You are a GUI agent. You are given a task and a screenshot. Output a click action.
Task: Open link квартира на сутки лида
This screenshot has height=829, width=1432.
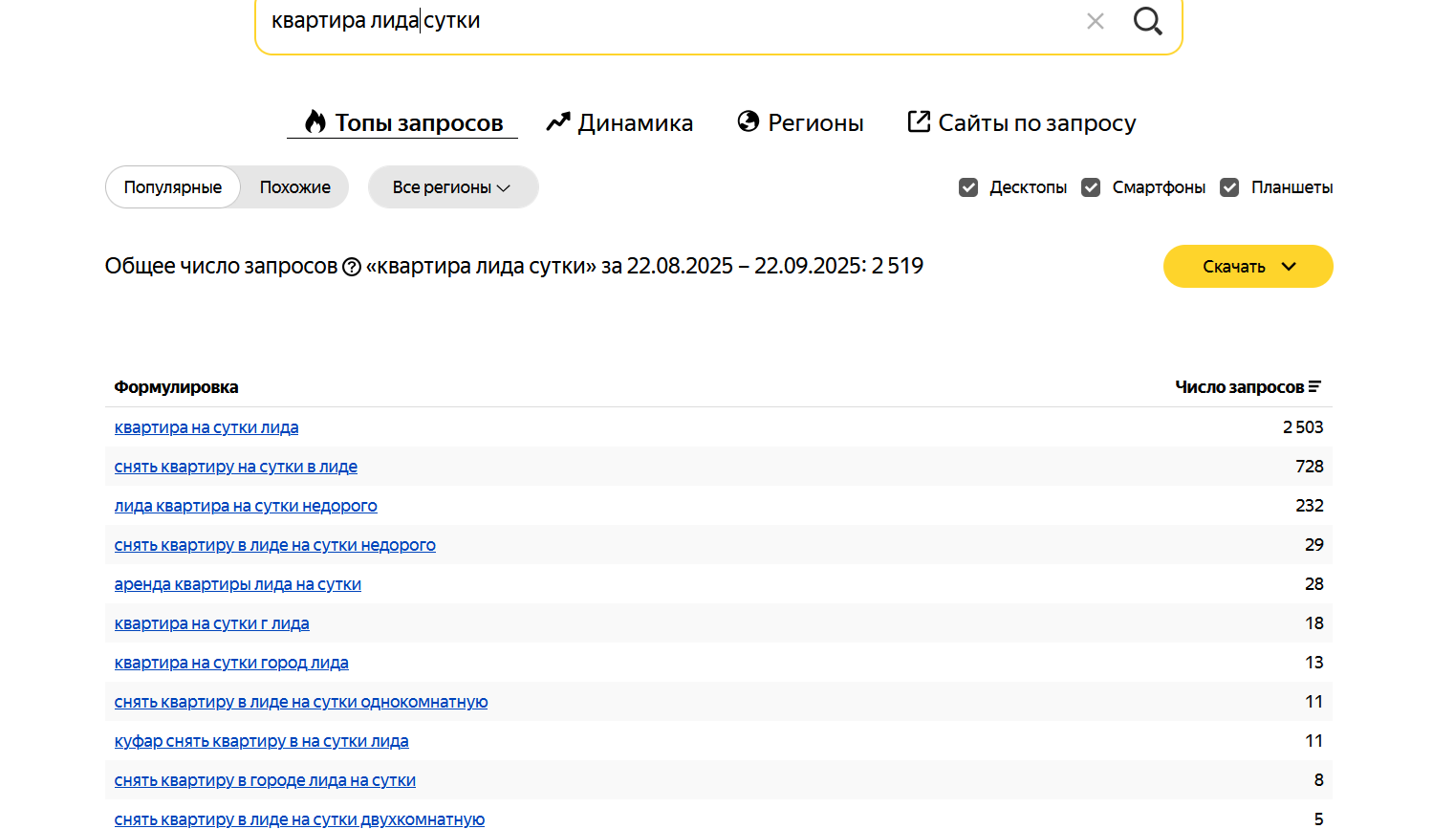206,427
